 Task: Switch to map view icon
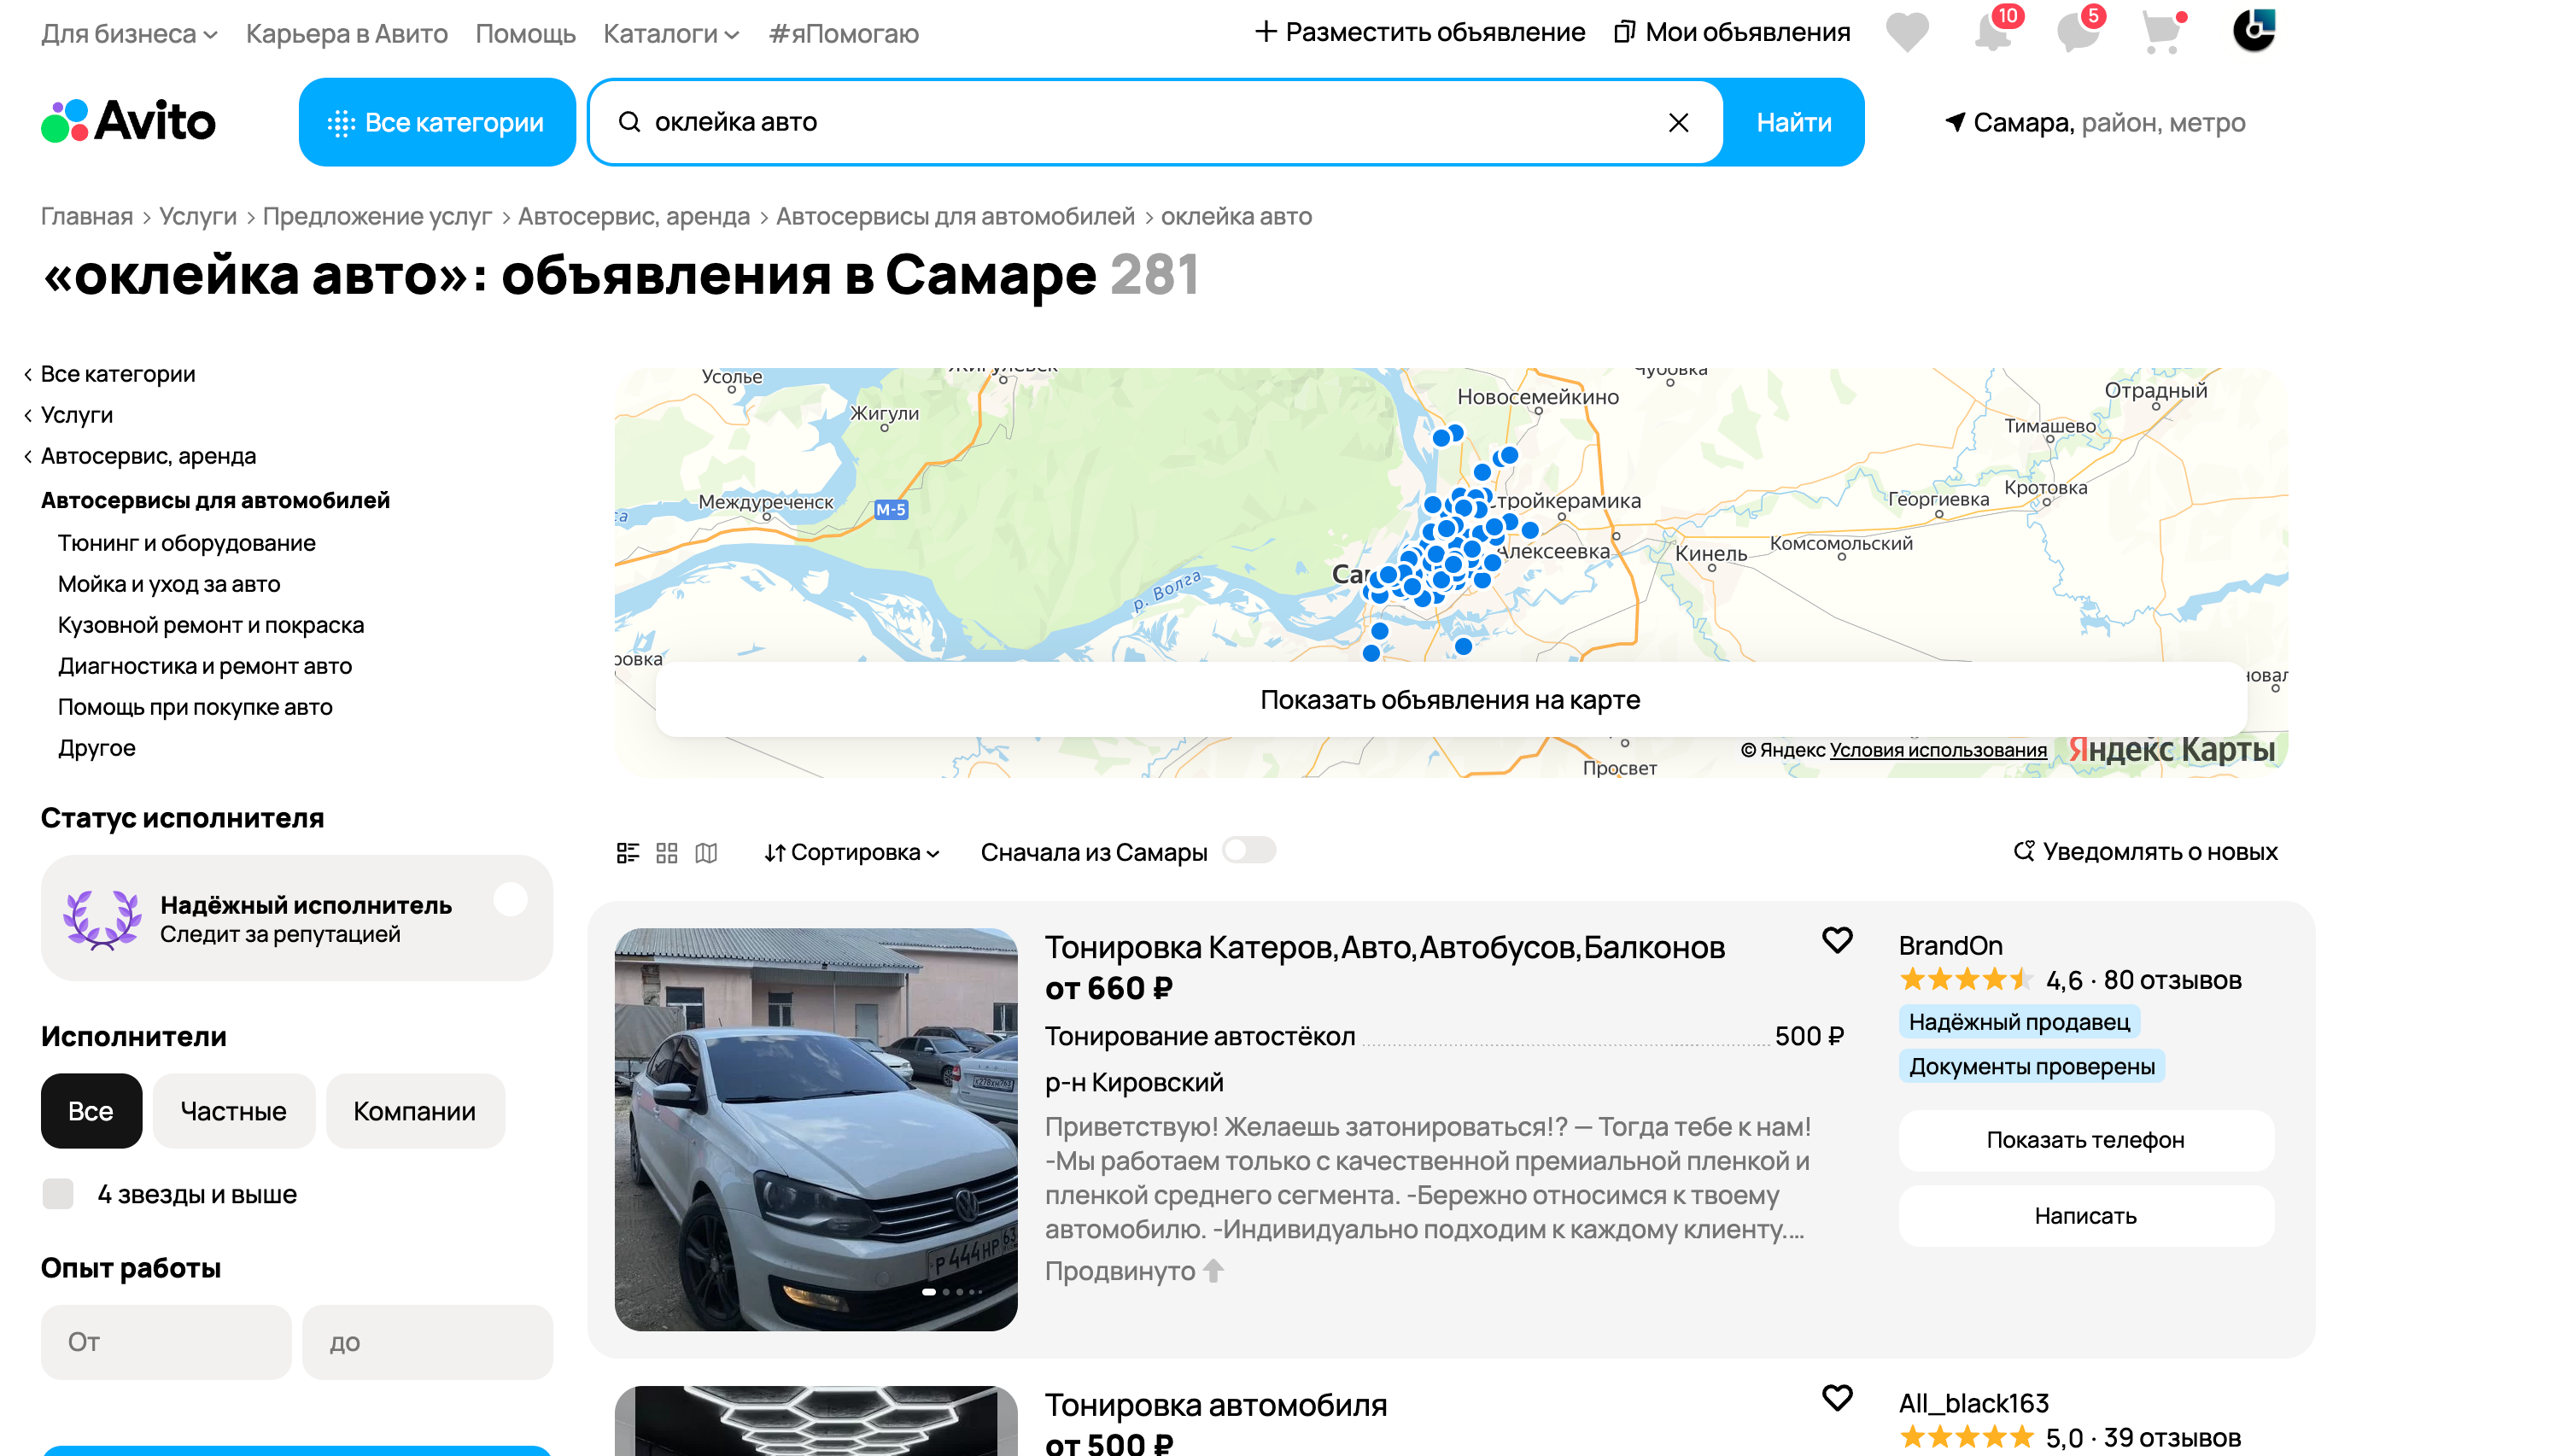[x=706, y=852]
